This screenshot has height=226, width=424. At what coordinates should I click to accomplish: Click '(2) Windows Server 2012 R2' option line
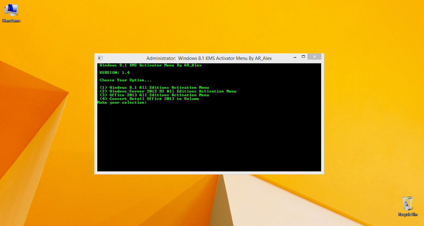point(168,91)
